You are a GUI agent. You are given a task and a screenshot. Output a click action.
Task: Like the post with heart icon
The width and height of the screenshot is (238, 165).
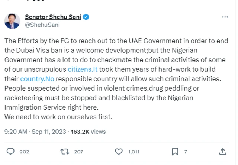pos(119,152)
